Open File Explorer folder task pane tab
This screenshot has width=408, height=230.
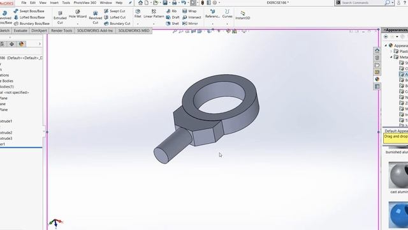377,65
